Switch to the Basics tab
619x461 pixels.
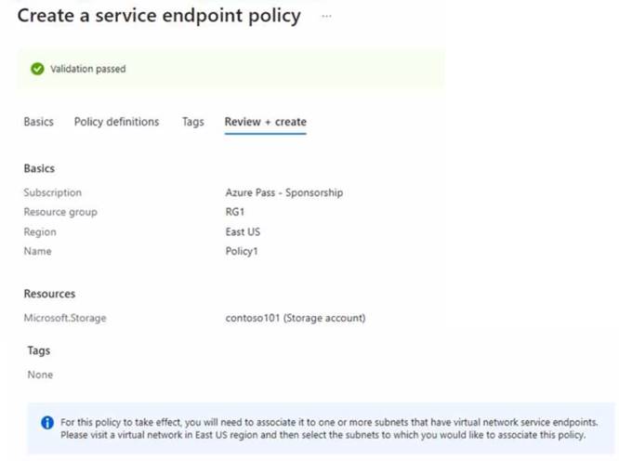(39, 122)
